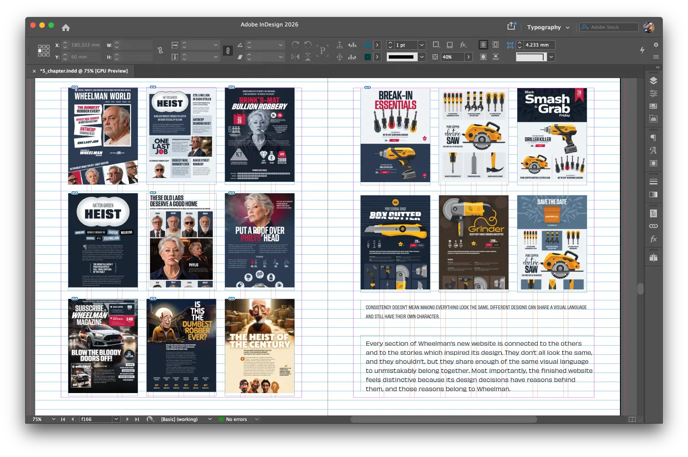
Task: Click the Home icon
Action: point(66,27)
